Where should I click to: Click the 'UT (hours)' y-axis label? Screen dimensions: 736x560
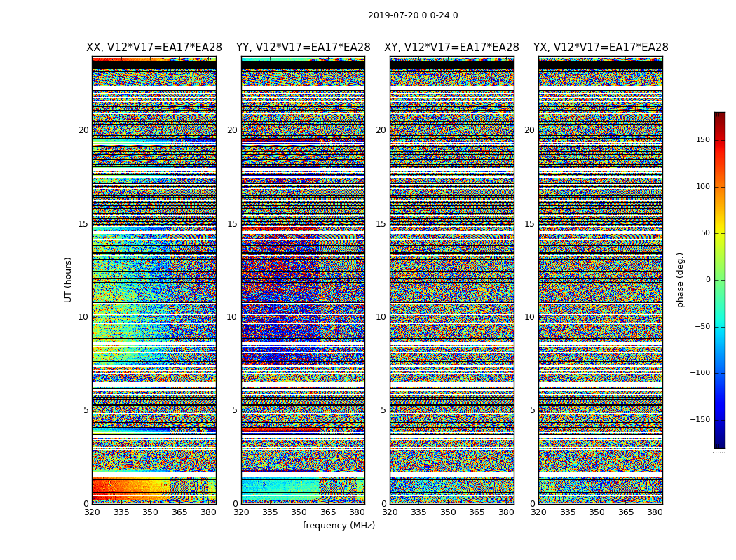pos(68,280)
